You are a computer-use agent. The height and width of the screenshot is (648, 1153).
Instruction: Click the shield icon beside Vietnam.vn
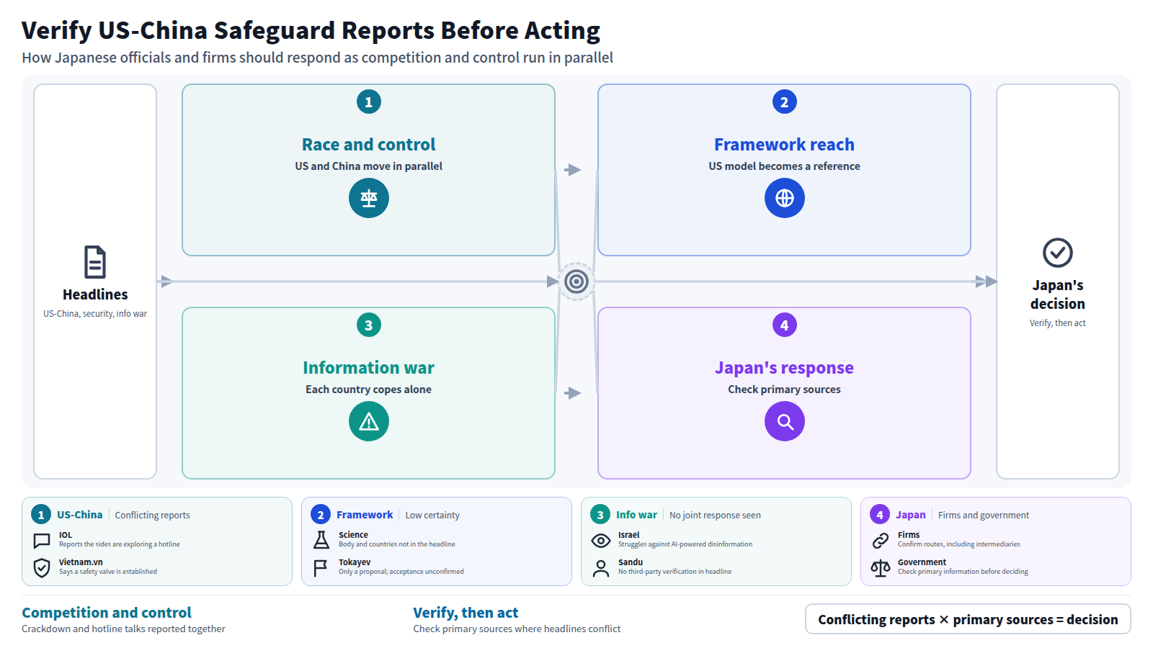coord(42,567)
